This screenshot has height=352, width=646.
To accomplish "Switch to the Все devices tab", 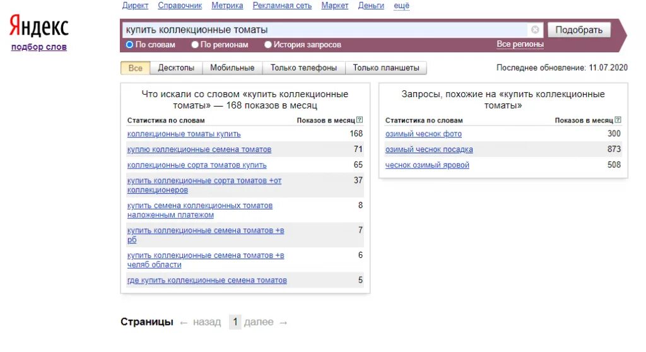I will click(135, 68).
